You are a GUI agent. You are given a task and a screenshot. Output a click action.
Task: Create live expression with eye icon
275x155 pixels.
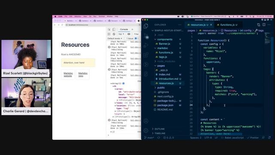tap(129, 34)
